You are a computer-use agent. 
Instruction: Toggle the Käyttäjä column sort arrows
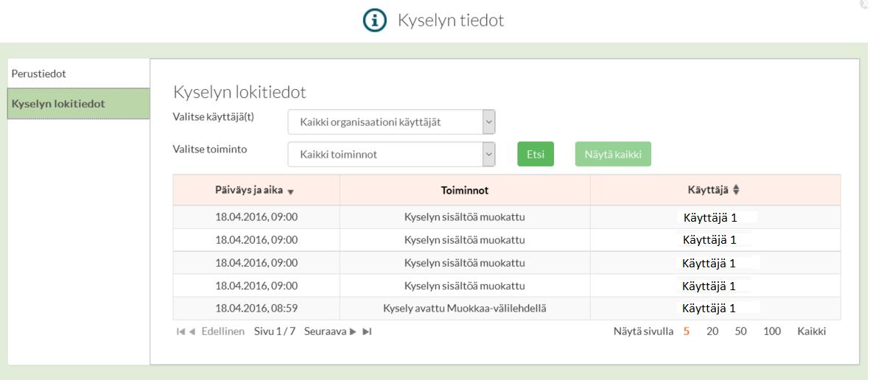coord(736,190)
